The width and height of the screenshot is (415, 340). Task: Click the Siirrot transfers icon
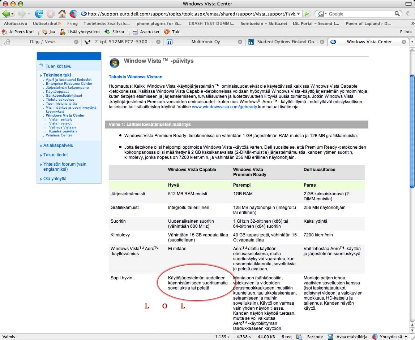pos(107,32)
